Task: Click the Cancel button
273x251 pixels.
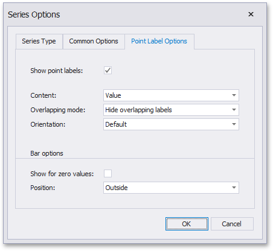Action: point(232,224)
